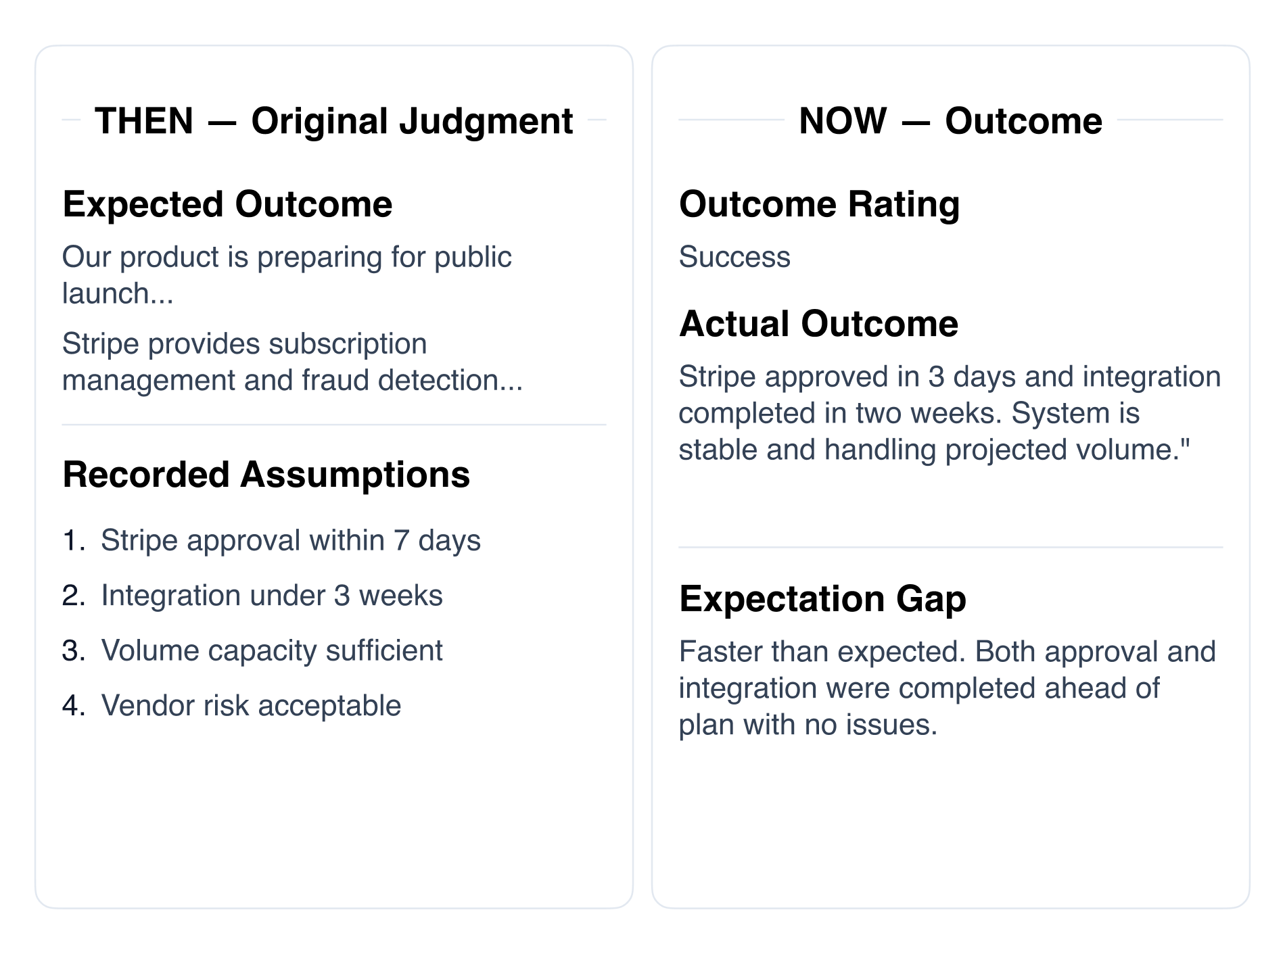Select the Expected Outcome section title
Image resolution: width=1285 pixels, height=954 pixels.
227,204
